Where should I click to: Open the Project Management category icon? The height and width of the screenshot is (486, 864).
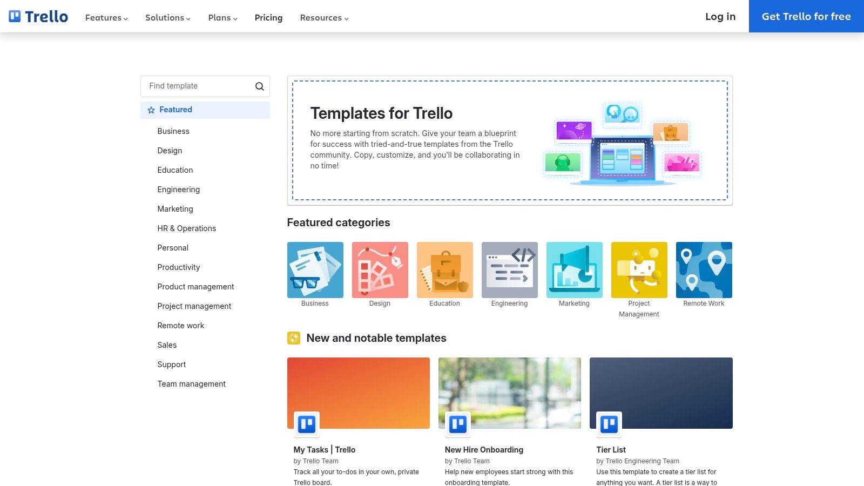[639, 270]
